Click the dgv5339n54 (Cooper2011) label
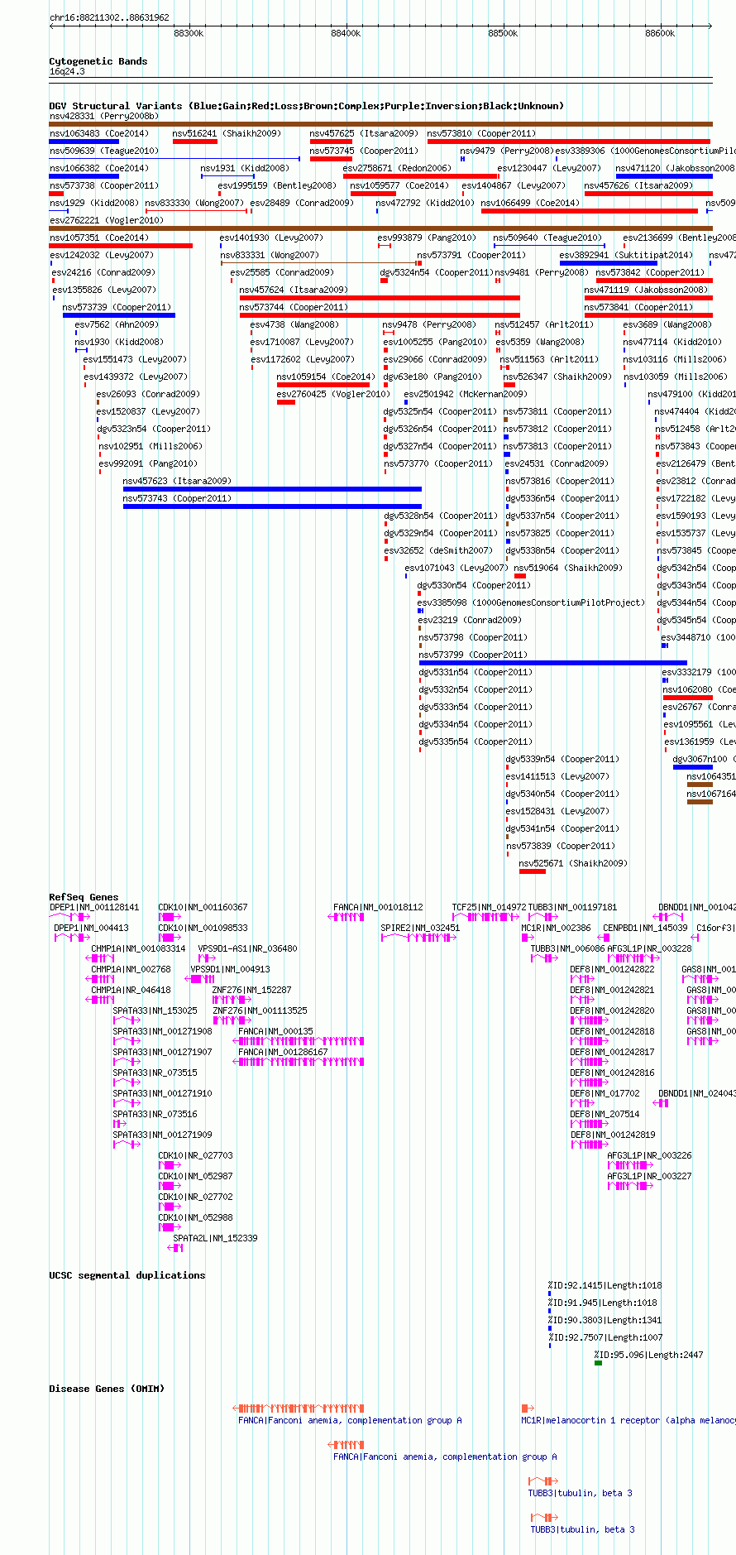The width and height of the screenshot is (736, 1555). (562, 759)
